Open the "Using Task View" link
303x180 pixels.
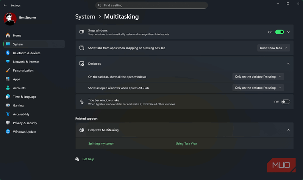coord(186,144)
